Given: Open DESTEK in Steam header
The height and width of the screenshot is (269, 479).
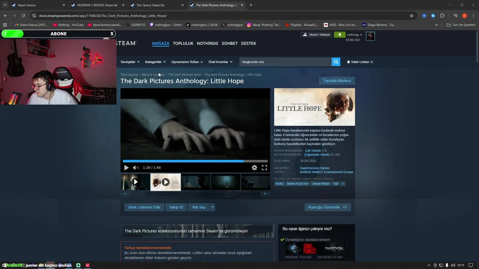Looking at the screenshot, I should tap(248, 43).
